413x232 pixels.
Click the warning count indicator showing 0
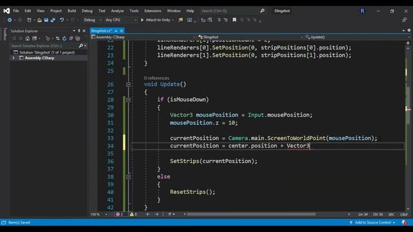click(x=134, y=215)
